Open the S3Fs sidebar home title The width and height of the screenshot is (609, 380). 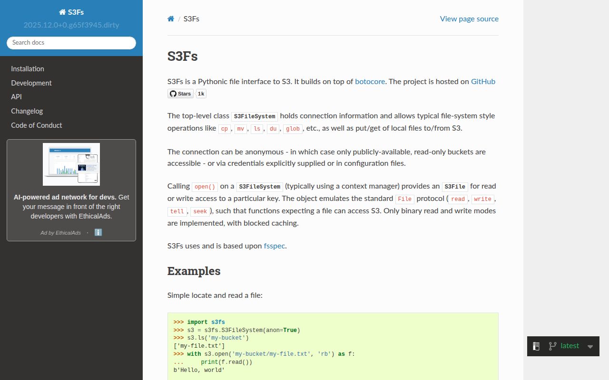pyautogui.click(x=71, y=12)
